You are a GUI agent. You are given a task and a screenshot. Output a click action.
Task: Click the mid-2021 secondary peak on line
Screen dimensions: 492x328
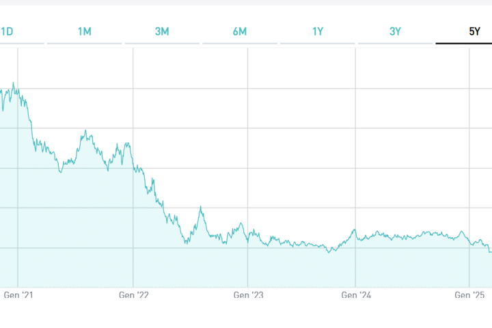click(x=85, y=131)
